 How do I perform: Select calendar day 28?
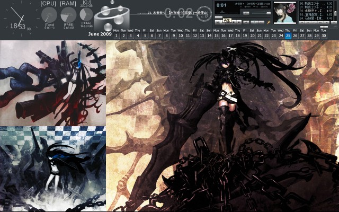(309, 36)
